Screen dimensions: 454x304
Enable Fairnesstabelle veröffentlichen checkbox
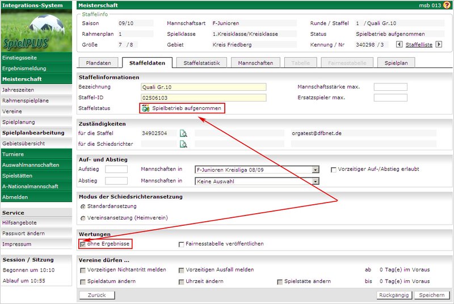[x=182, y=244]
